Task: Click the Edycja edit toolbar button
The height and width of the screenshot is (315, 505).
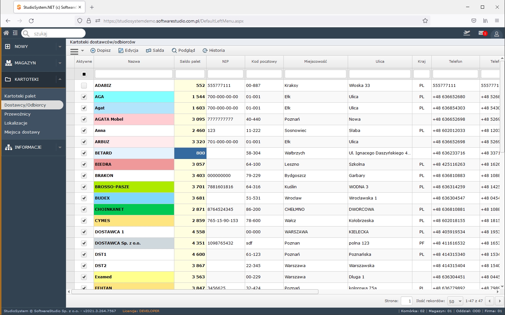Action: pos(128,51)
